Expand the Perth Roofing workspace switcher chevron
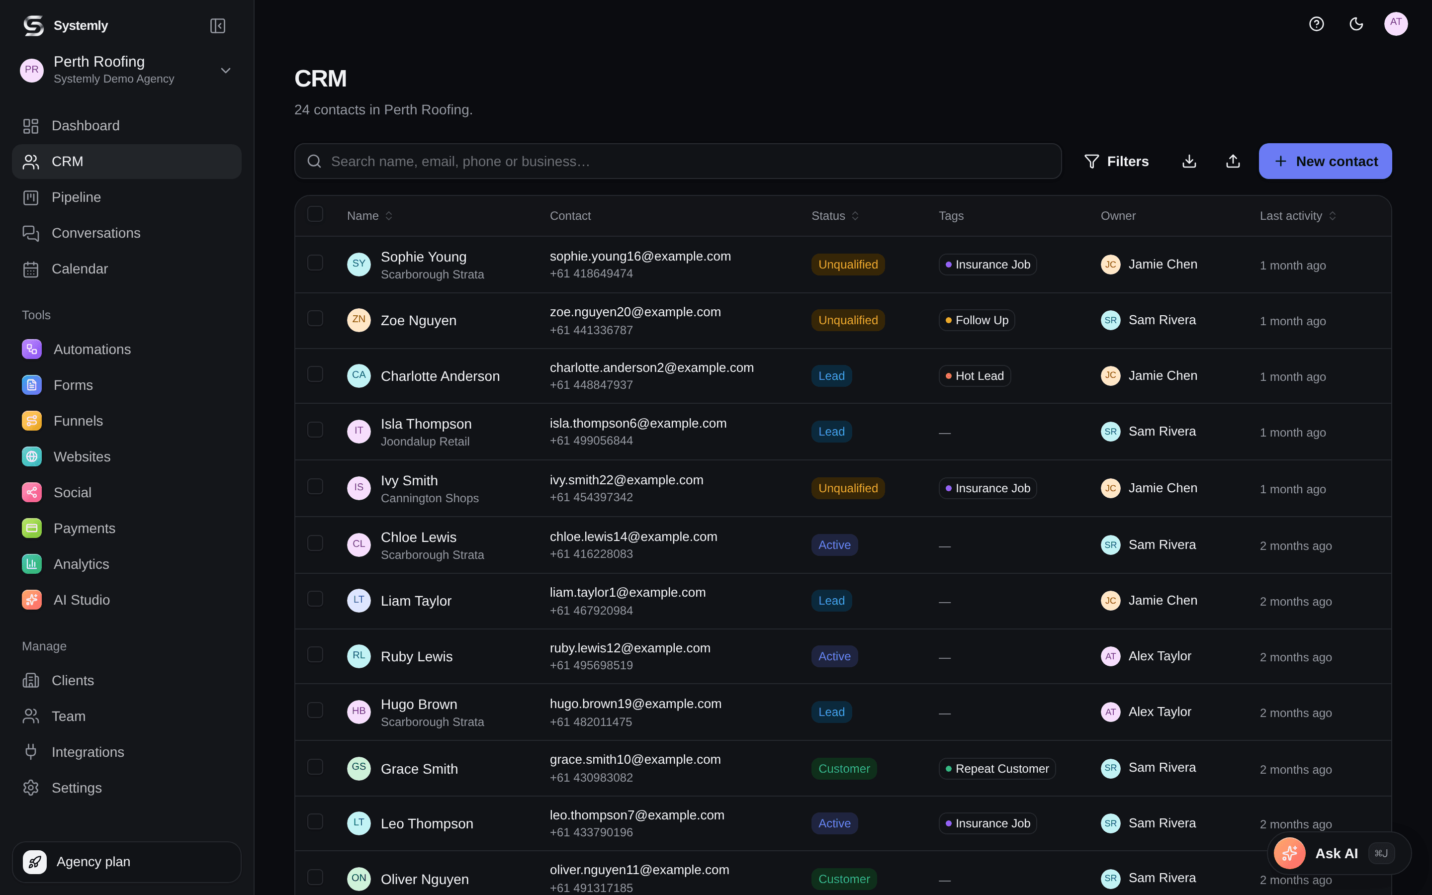This screenshot has height=895, width=1432. pos(225,71)
